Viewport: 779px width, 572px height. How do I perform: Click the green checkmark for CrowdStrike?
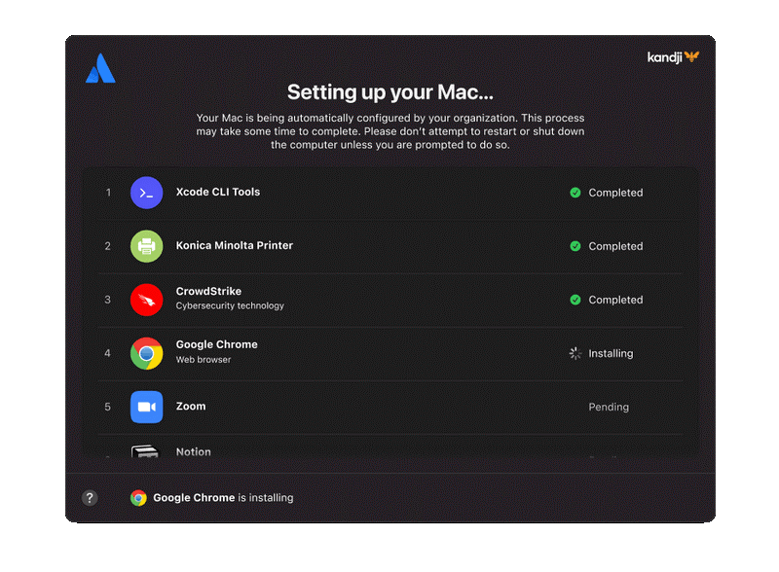point(575,300)
